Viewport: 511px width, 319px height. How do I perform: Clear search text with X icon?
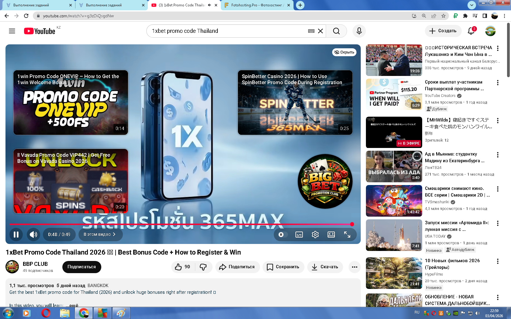pyautogui.click(x=320, y=31)
